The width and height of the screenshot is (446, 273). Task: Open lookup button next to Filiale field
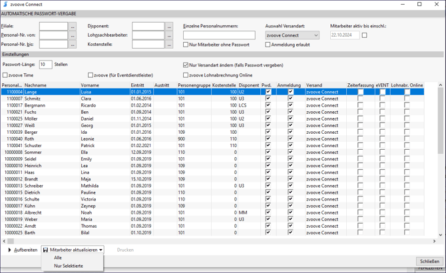[x=73, y=26]
